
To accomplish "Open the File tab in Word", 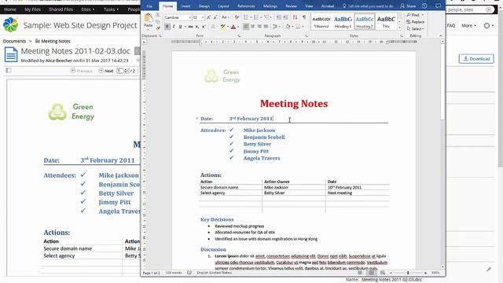I will [x=149, y=6].
